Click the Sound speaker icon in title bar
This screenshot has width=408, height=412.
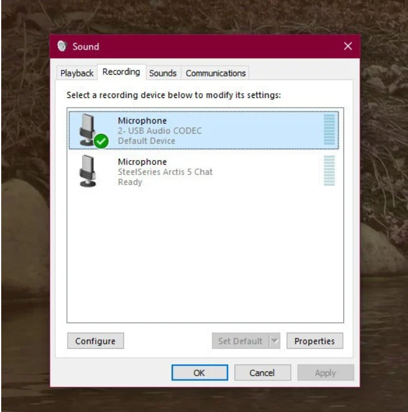click(62, 46)
